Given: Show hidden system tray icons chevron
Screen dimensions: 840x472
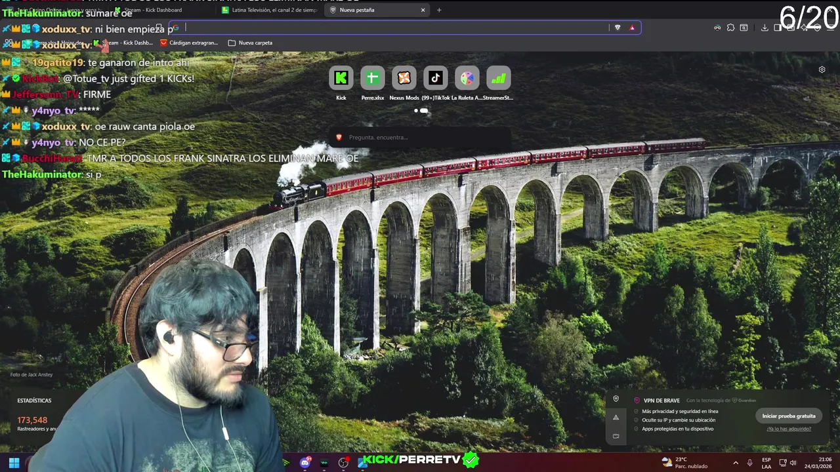Looking at the screenshot, I should click(x=736, y=463).
